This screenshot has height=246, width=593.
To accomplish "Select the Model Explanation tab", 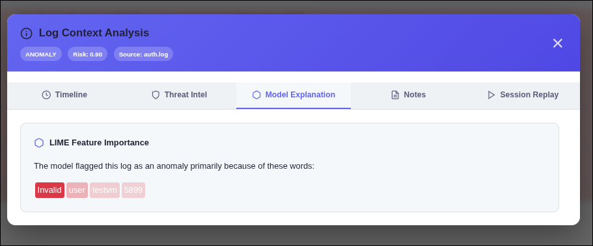I will (294, 95).
